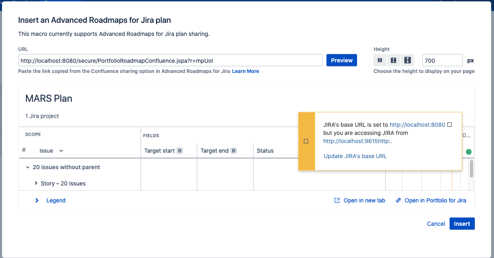Viewport: 494px width, 258px height.
Task: Click the Insert button
Action: coord(462,224)
